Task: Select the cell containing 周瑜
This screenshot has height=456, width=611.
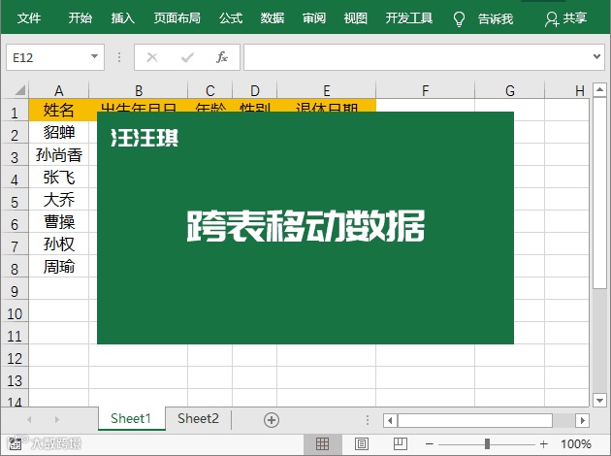Action: pos(59,266)
